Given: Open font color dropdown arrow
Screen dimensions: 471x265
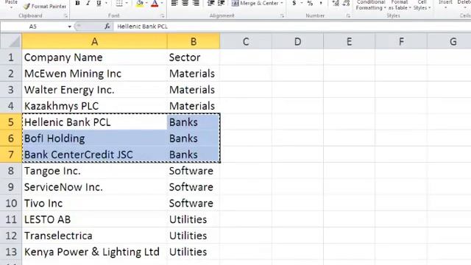Looking at the screenshot, I should coord(162,3).
